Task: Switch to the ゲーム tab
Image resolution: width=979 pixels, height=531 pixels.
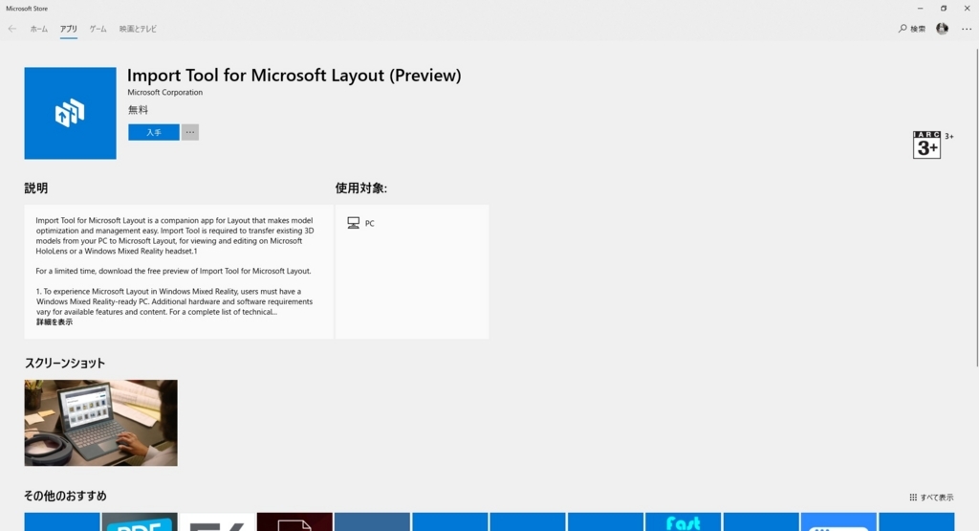Action: [x=98, y=29]
